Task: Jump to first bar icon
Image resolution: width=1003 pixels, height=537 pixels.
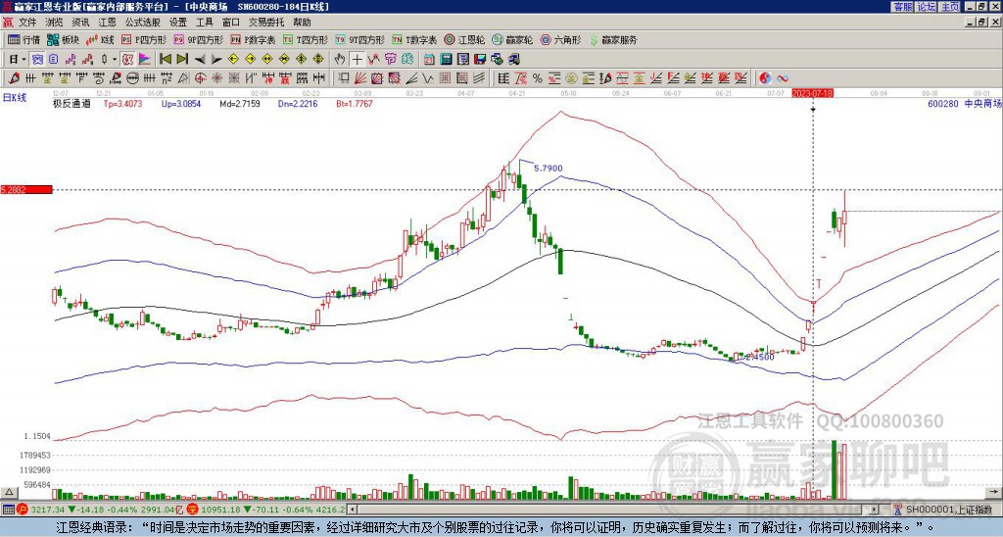Action: coord(165,60)
